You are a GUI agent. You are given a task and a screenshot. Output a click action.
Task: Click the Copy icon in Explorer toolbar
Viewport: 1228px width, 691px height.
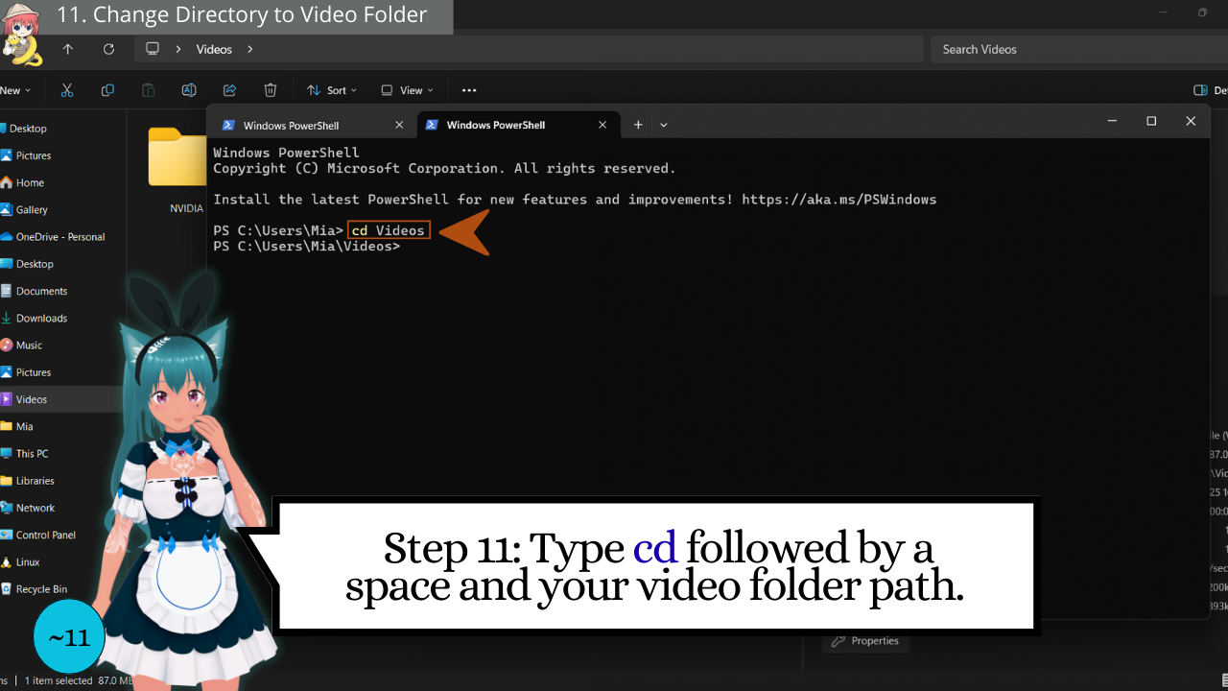[107, 90]
